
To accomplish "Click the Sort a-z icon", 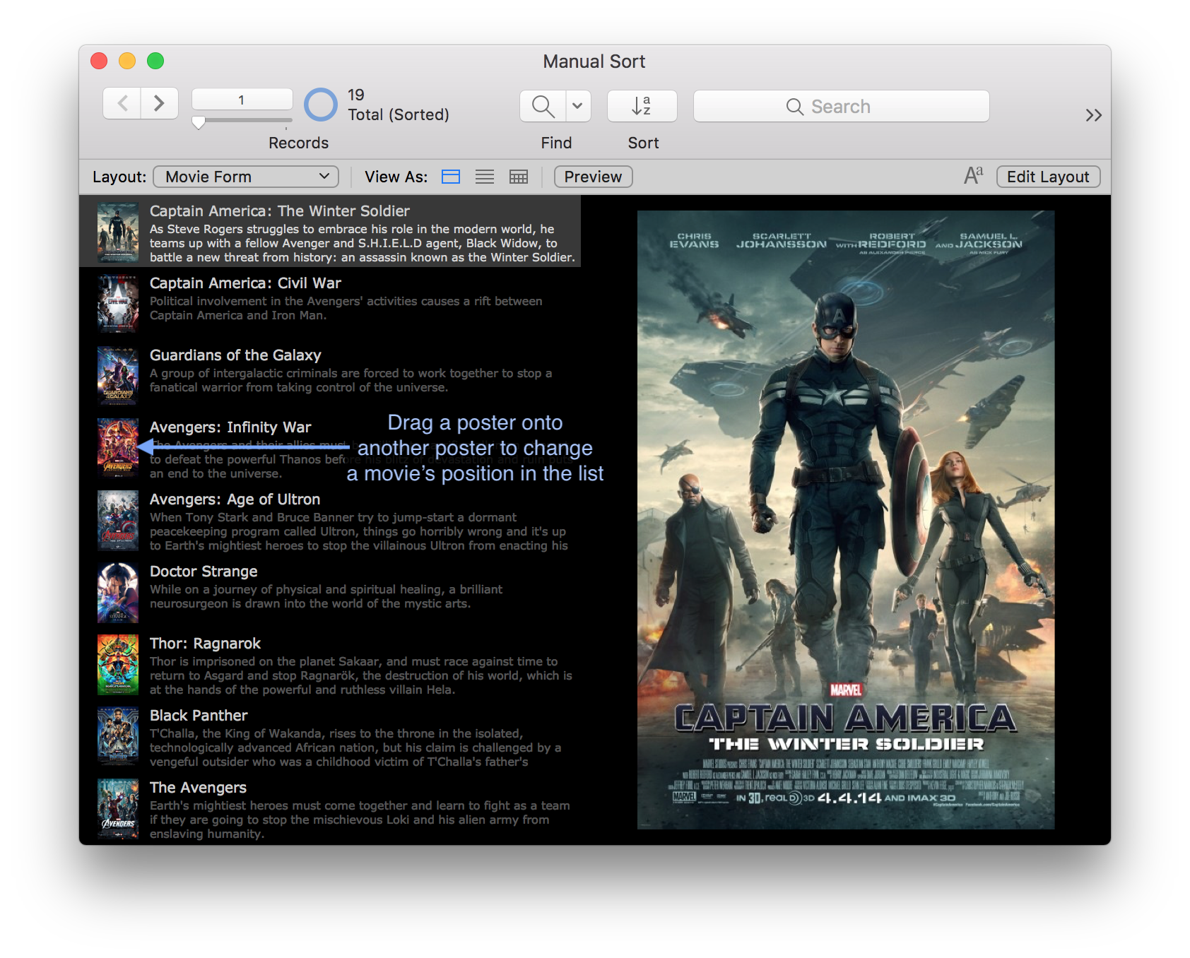I will tap(642, 106).
